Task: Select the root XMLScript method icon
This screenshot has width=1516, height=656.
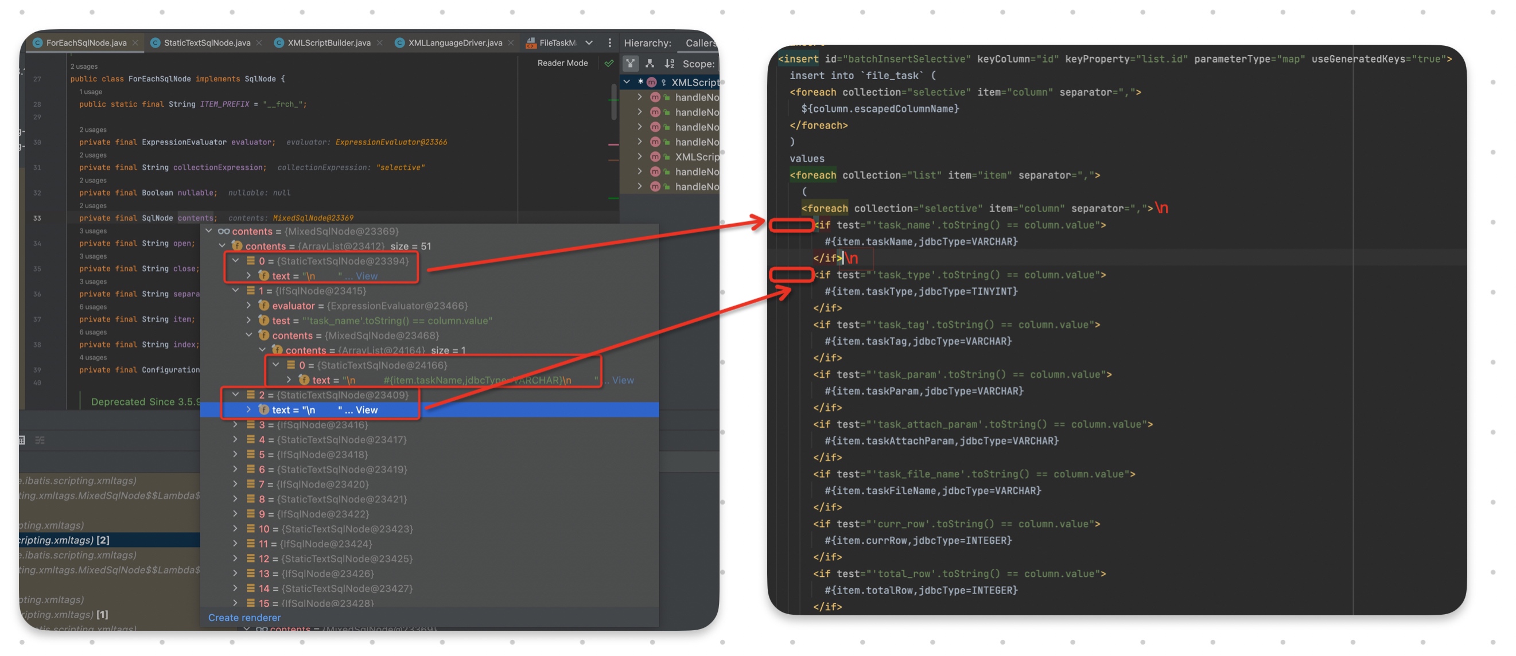Action: (x=651, y=82)
